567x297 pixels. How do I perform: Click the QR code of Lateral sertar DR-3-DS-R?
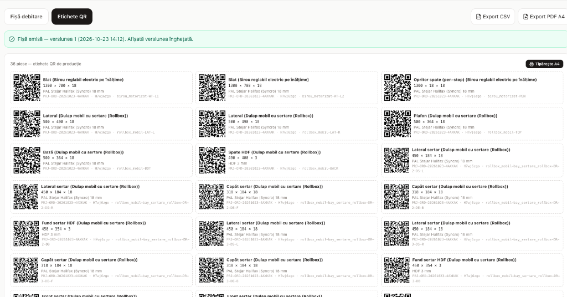396,234
